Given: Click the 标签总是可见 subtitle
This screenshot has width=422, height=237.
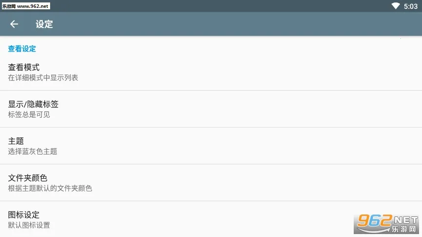Looking at the screenshot, I should click(x=29, y=114).
